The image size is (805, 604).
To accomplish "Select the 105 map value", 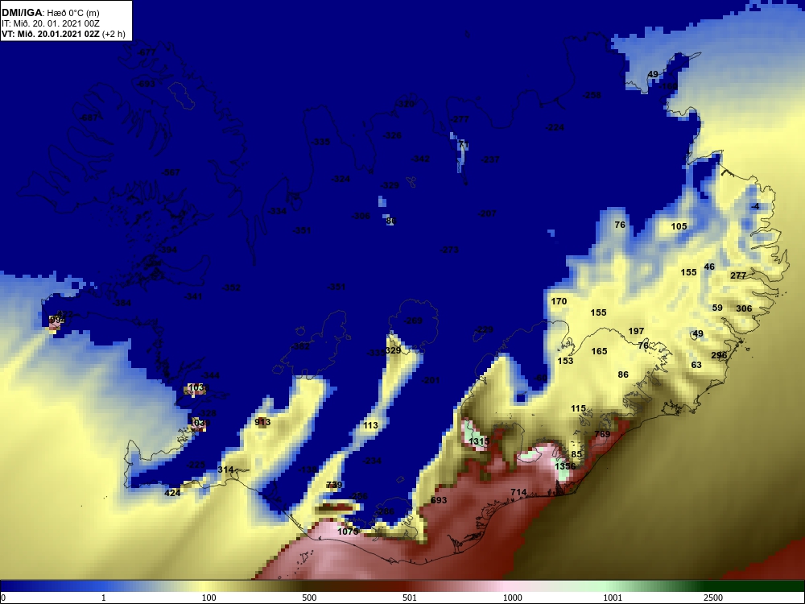I will tap(679, 226).
